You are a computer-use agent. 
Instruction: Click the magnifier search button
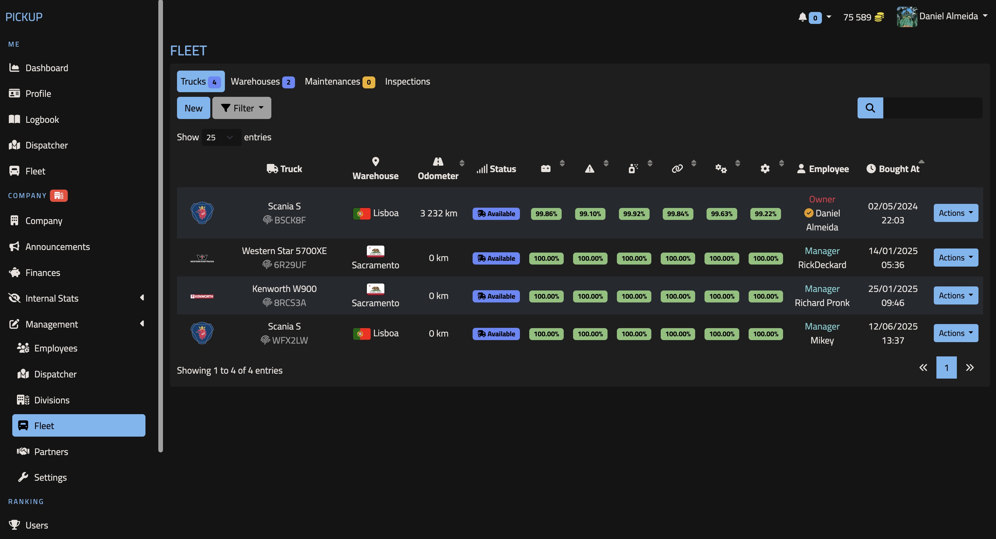[870, 108]
